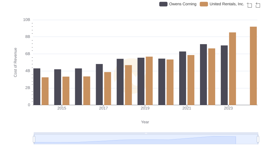Click the 2B y-axis label
The image size is (264, 152).
[x=28, y=88]
